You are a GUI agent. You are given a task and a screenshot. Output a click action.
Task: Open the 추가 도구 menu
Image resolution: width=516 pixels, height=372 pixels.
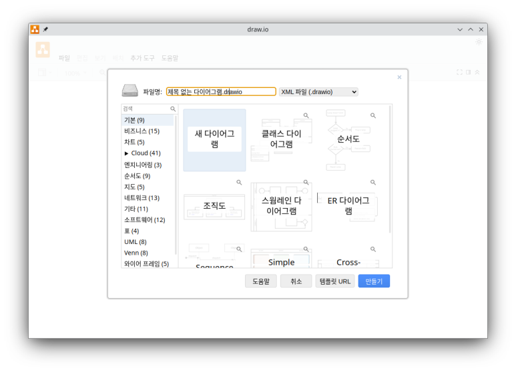(142, 58)
